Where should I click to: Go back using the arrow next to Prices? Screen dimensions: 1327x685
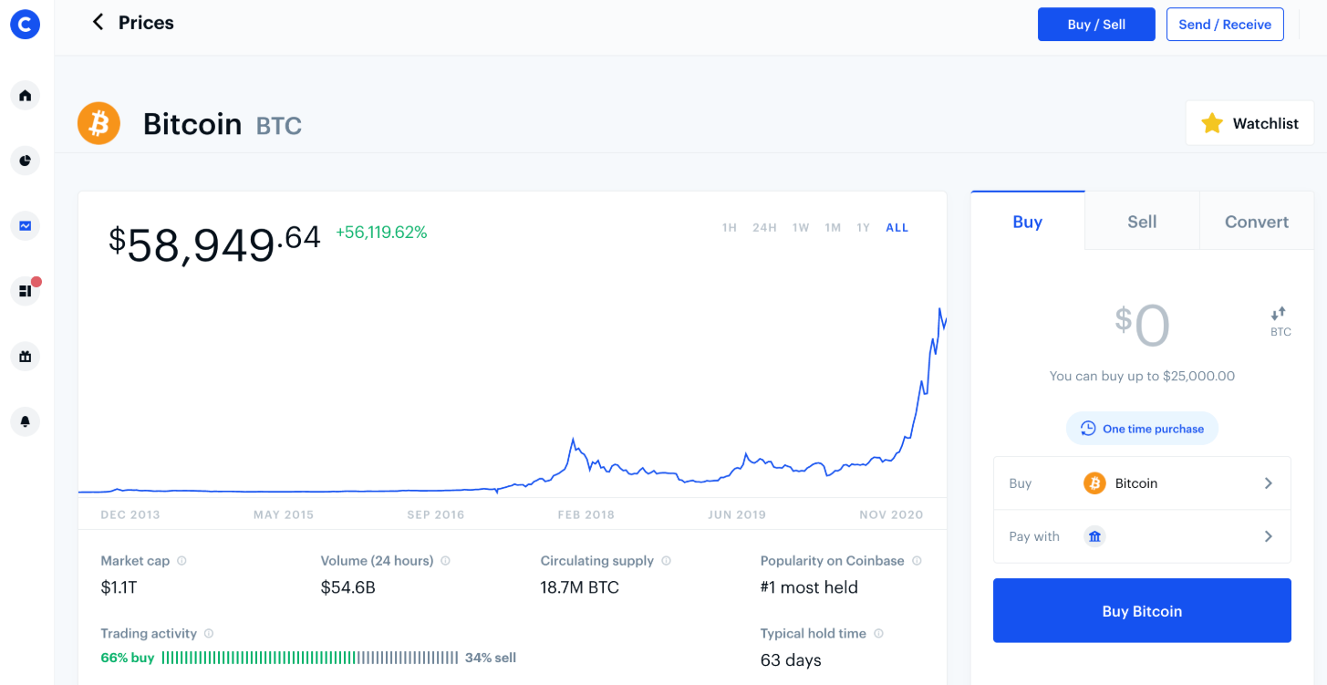pos(98,22)
